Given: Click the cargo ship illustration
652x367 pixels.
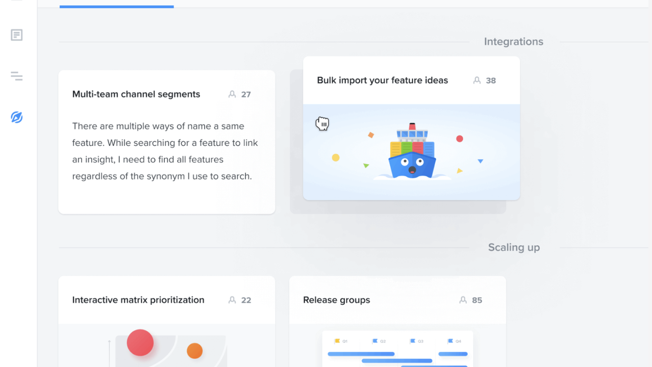Looking at the screenshot, I should 412,151.
